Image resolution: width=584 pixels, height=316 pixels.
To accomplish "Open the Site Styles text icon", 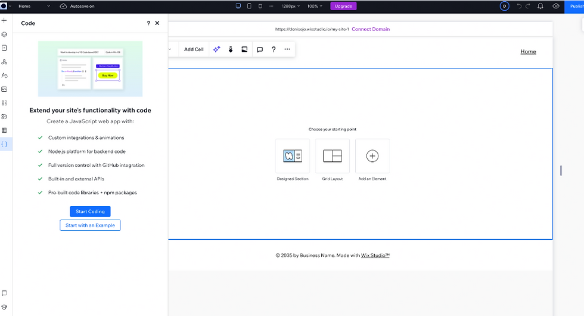I will [4, 76].
